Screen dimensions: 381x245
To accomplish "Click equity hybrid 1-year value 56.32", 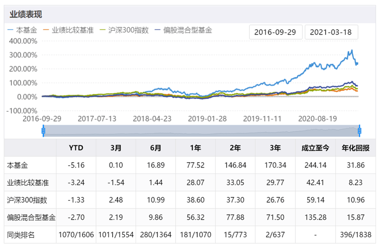I will [x=195, y=217].
